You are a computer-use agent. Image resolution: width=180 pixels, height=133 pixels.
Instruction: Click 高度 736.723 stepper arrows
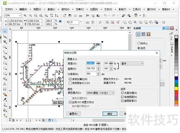98,68
